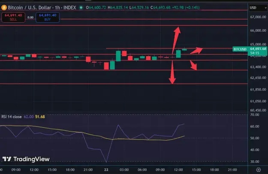Viewport: 268px width, 174px height.
Task: Click the 1h interval label
Action: [x=57, y=8]
